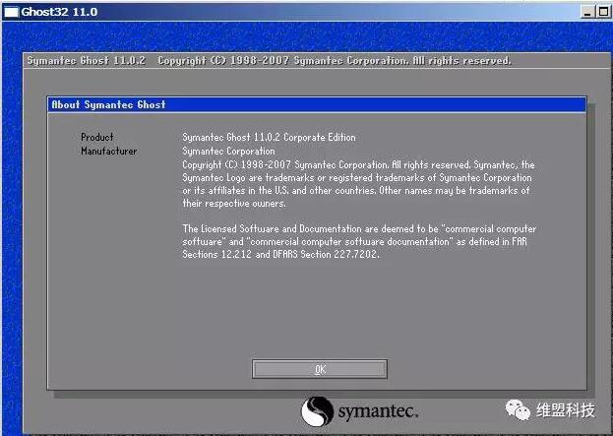Click the "About Symantec Ghost" dialog title
613x436 pixels.
click(x=108, y=104)
